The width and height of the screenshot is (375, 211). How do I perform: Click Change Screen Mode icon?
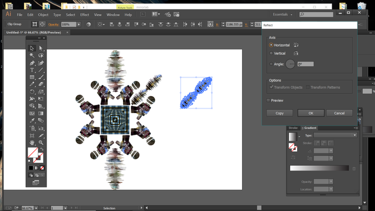tap(36, 183)
